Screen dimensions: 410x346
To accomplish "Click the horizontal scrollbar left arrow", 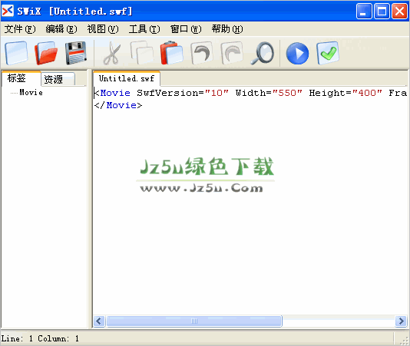I will (99, 321).
